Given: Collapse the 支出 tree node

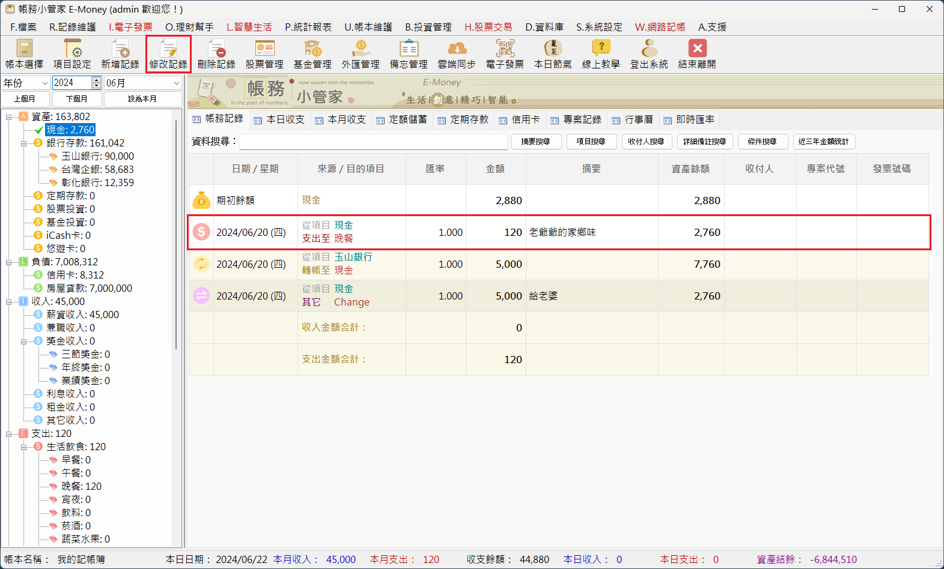Looking at the screenshot, I should pos(9,433).
